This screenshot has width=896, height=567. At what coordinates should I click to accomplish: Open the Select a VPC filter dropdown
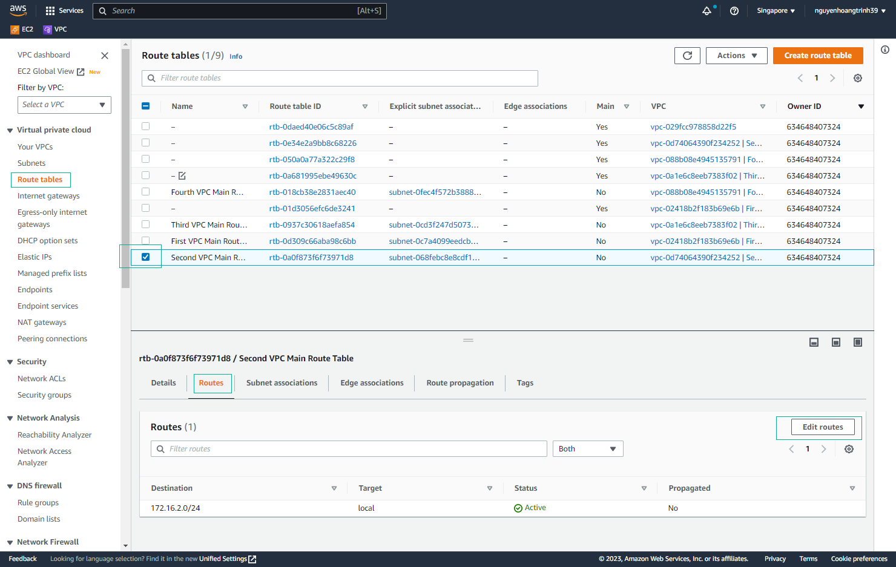pos(64,105)
